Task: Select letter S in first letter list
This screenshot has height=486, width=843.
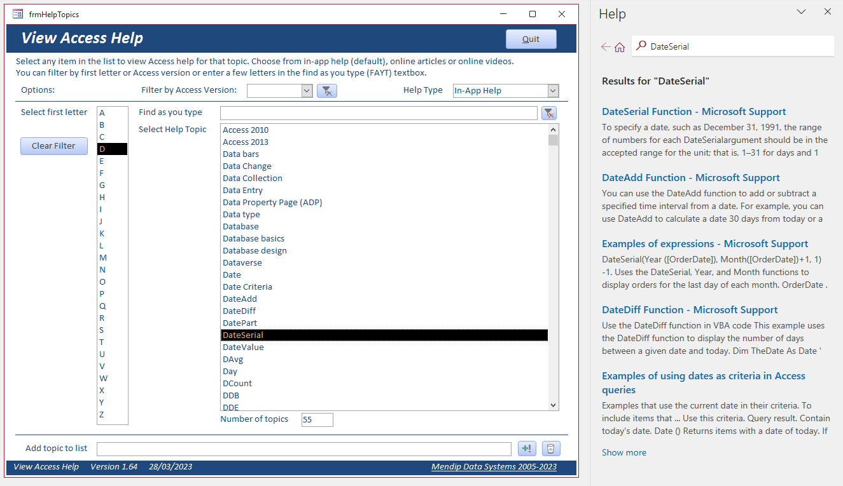Action: click(x=113, y=330)
